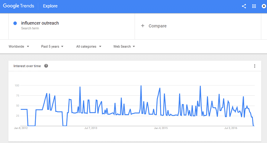The width and height of the screenshot is (267, 143).
Task: Click the Jan 8, 2012 axis label
Action: (x=21, y=128)
